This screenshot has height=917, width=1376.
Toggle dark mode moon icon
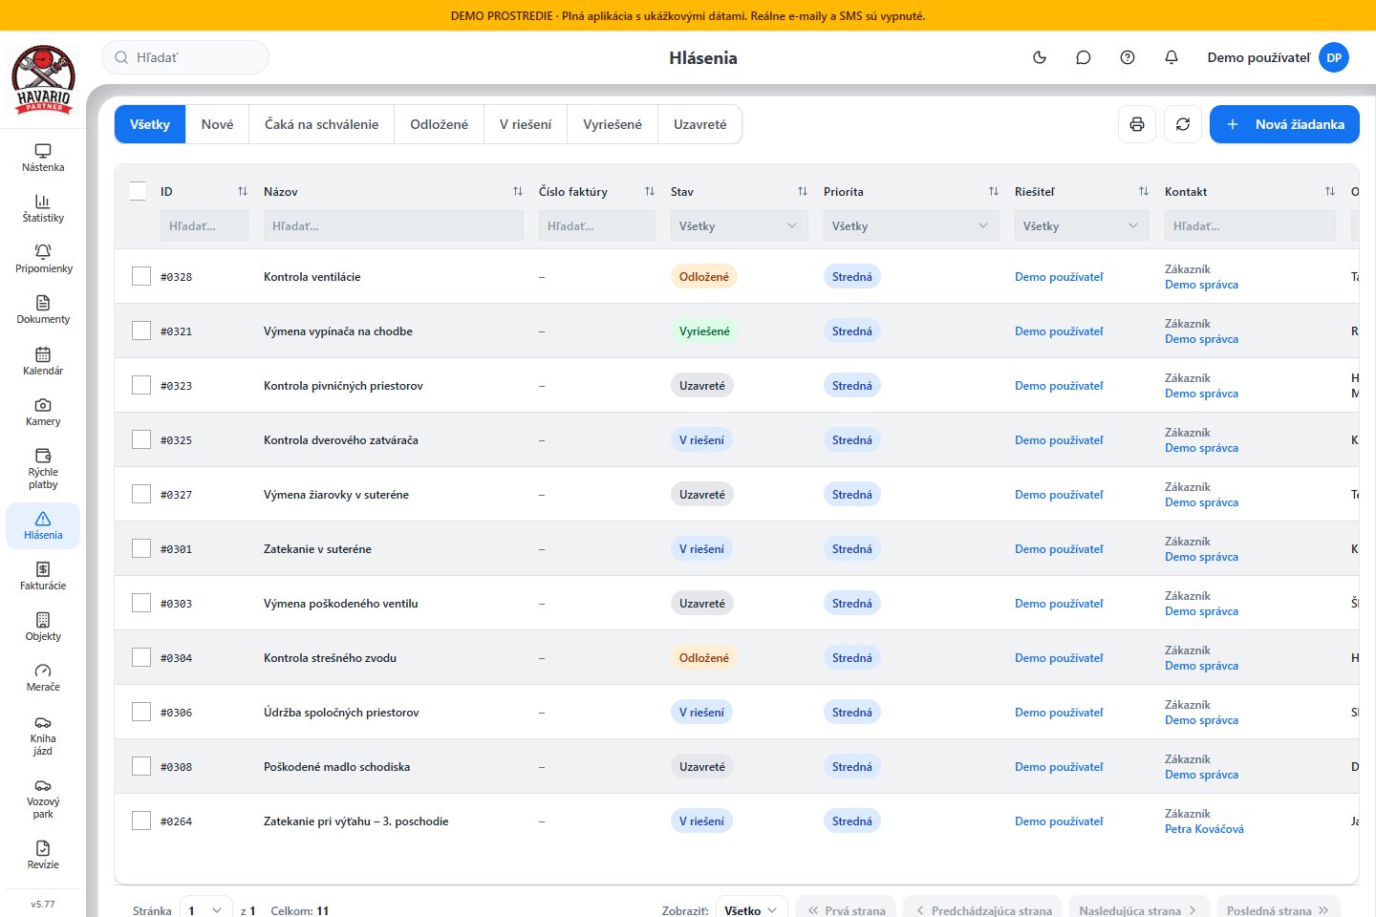pos(1040,57)
